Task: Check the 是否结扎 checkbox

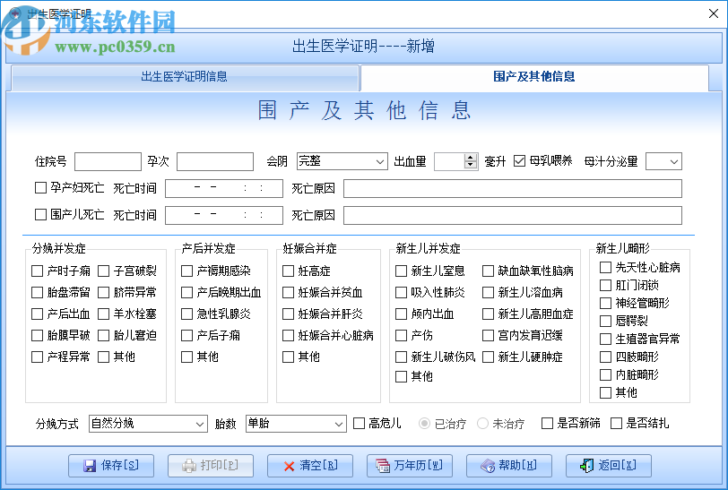Action: [x=616, y=423]
